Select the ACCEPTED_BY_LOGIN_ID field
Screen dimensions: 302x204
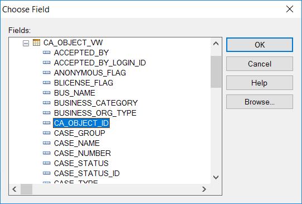[x=100, y=63]
